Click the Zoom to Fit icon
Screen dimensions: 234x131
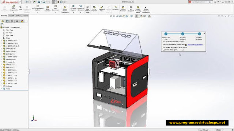tap(111, 16)
